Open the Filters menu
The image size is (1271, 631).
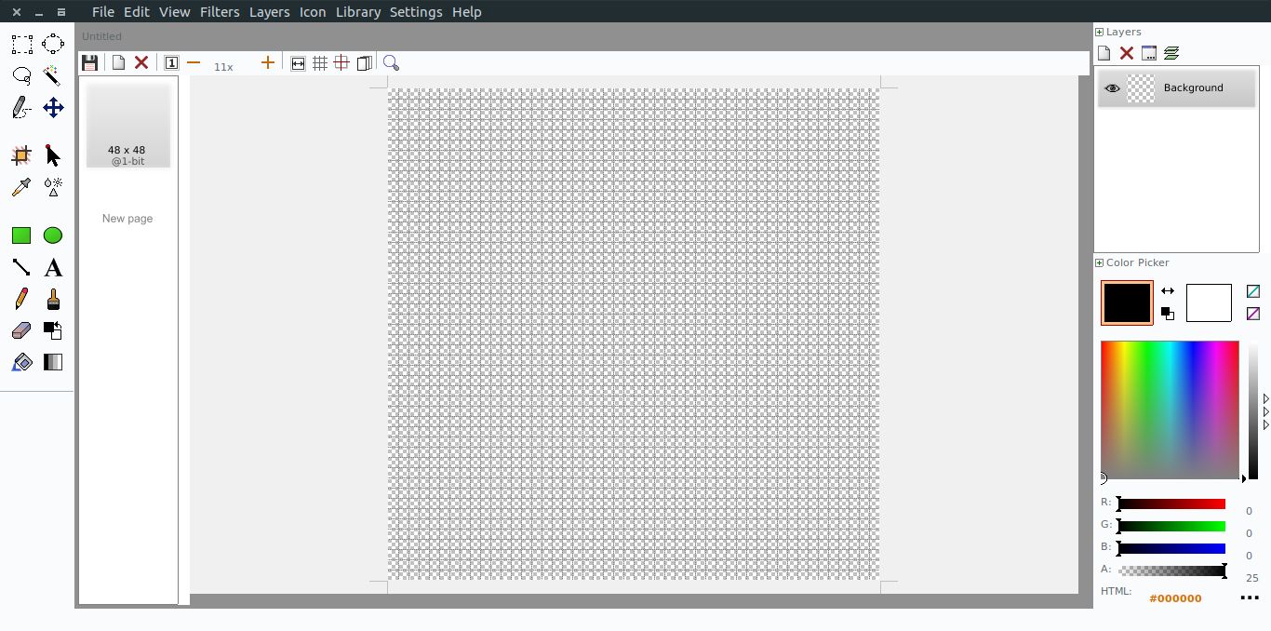coord(220,12)
